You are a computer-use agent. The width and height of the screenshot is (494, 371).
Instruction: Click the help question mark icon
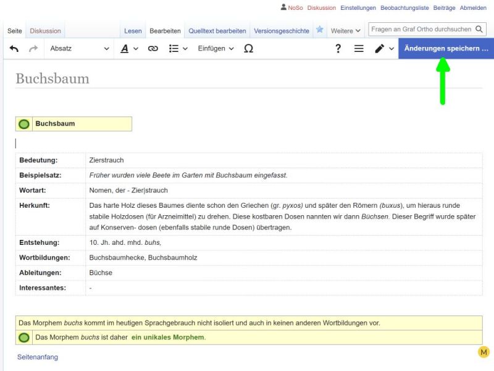tap(338, 48)
